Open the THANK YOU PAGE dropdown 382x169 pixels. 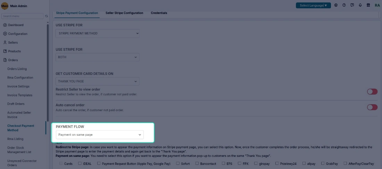click(x=98, y=81)
